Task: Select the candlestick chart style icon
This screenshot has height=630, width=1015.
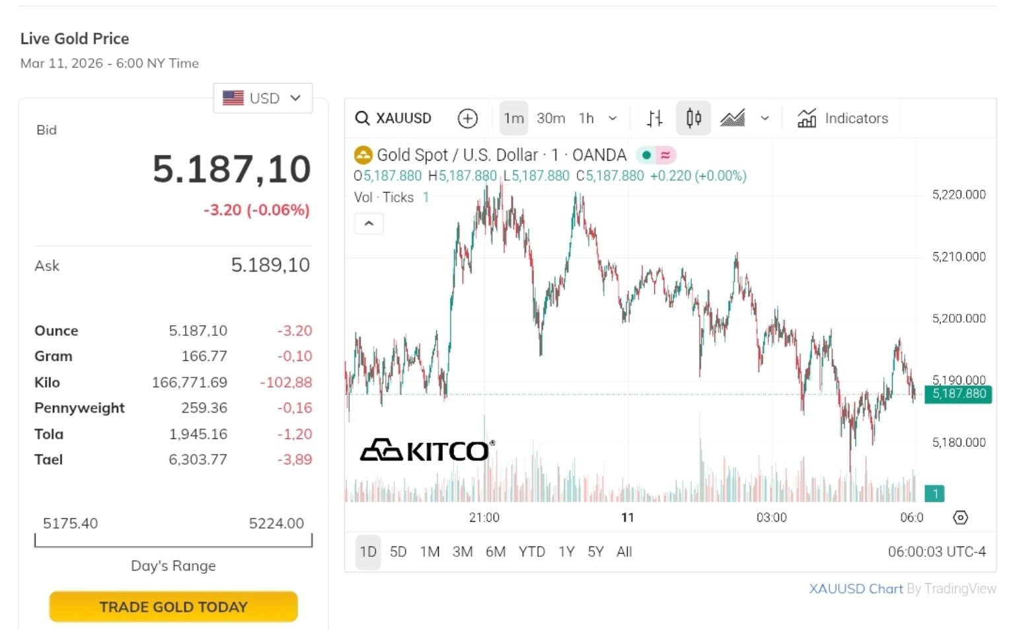Action: [x=693, y=118]
